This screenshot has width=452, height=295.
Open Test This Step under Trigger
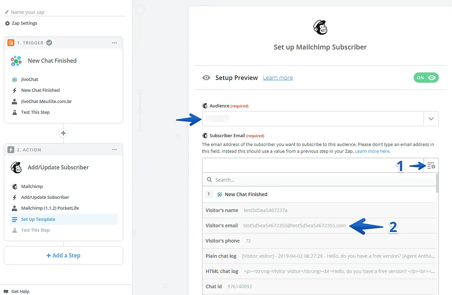(35, 112)
